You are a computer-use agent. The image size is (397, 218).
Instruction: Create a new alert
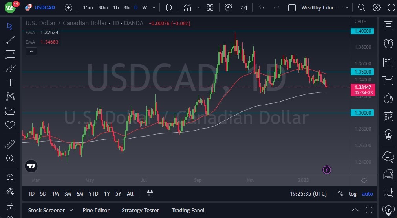click(x=229, y=7)
